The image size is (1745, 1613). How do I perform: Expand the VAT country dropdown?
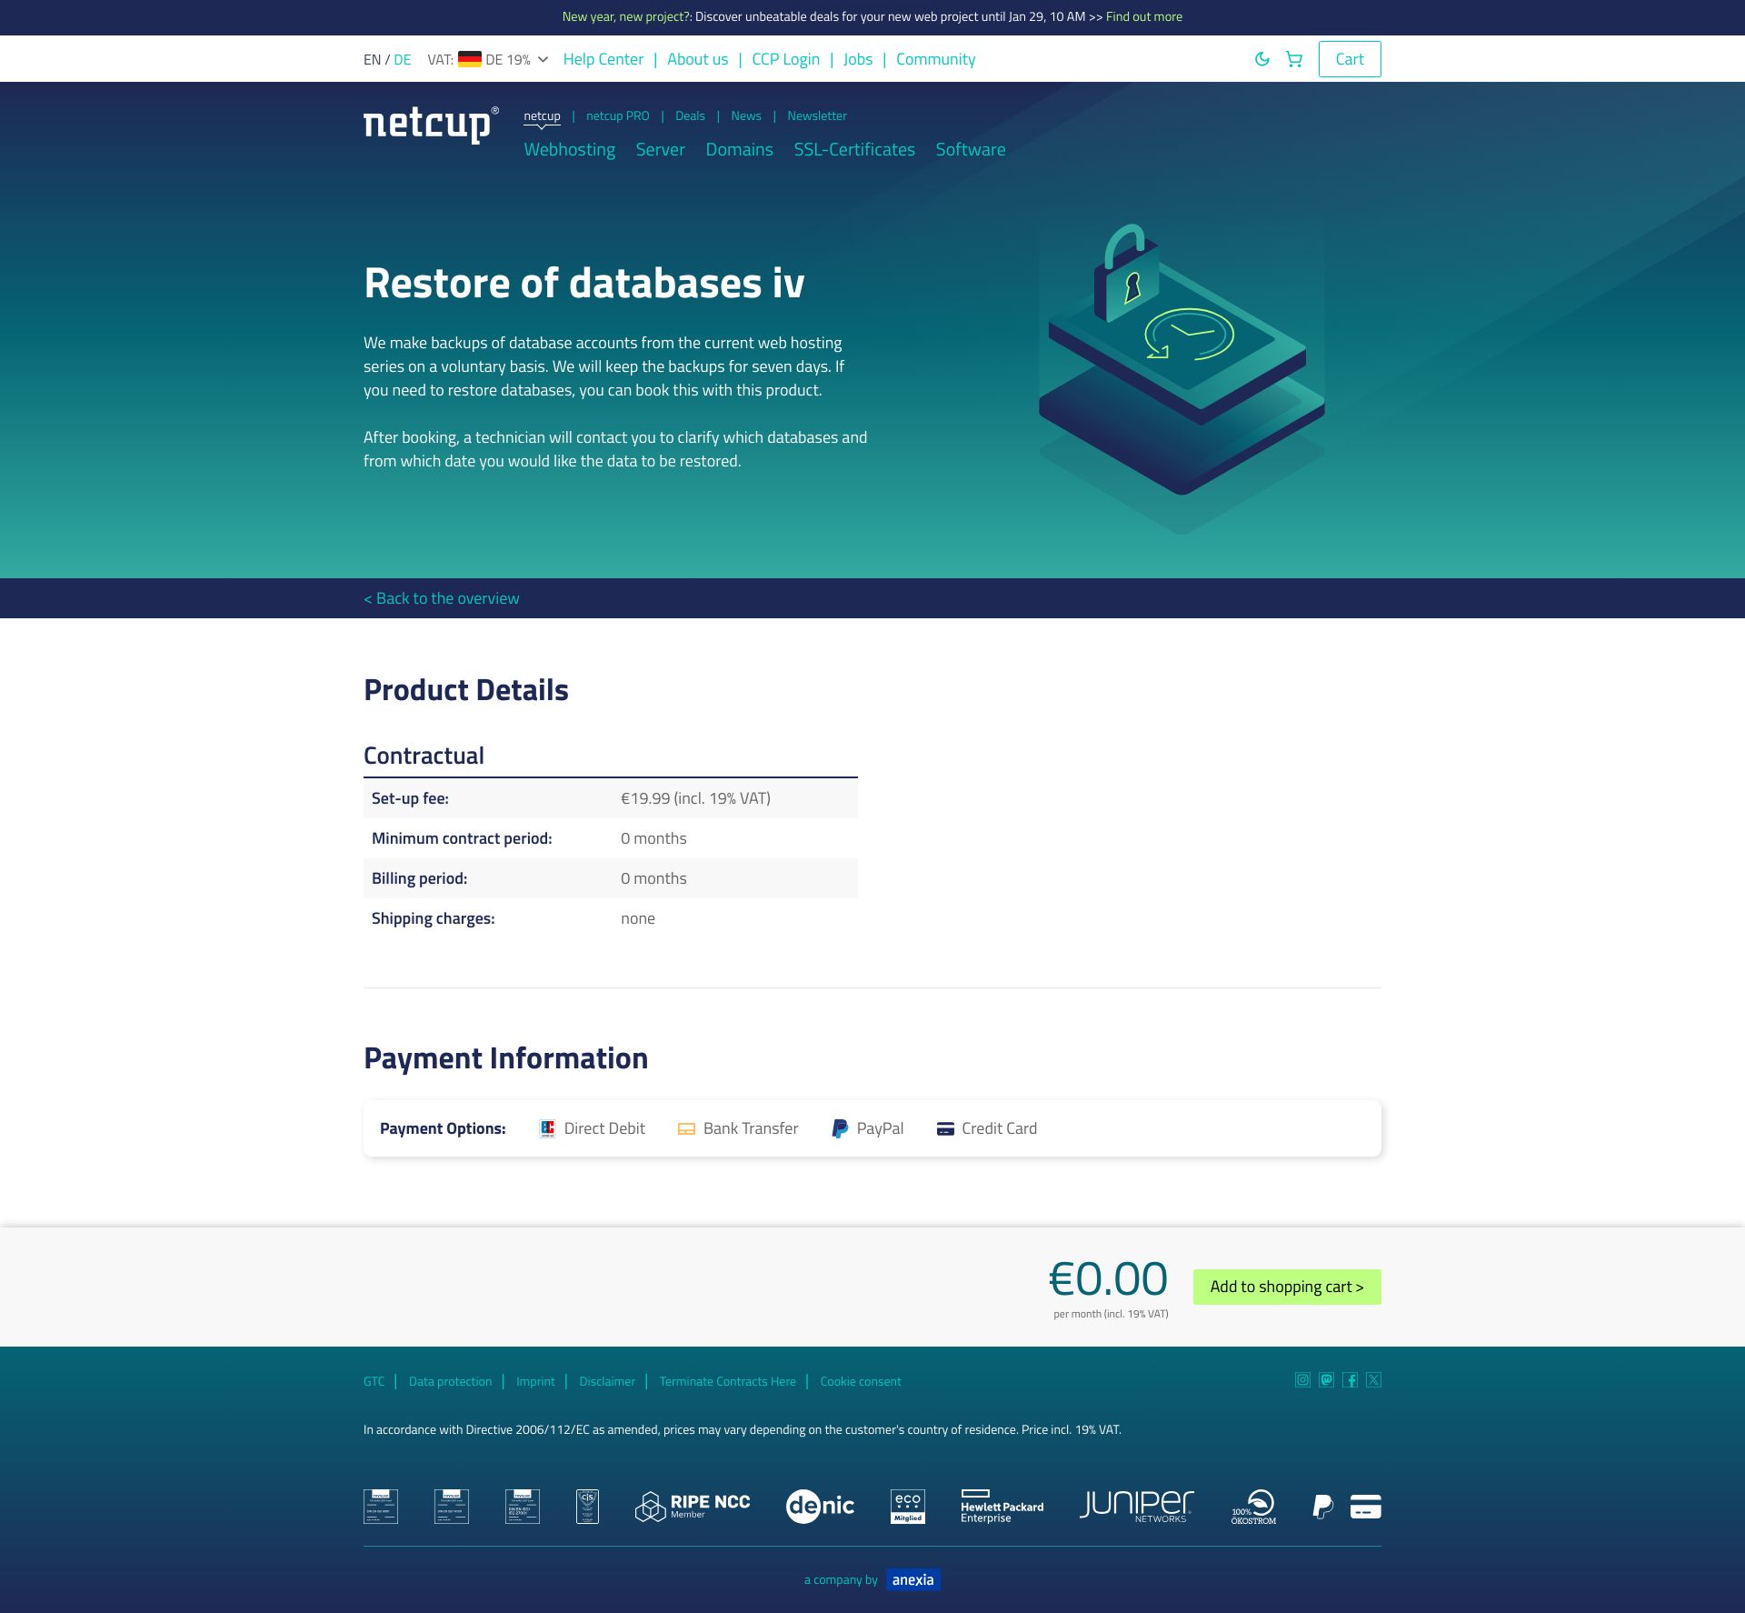click(488, 59)
